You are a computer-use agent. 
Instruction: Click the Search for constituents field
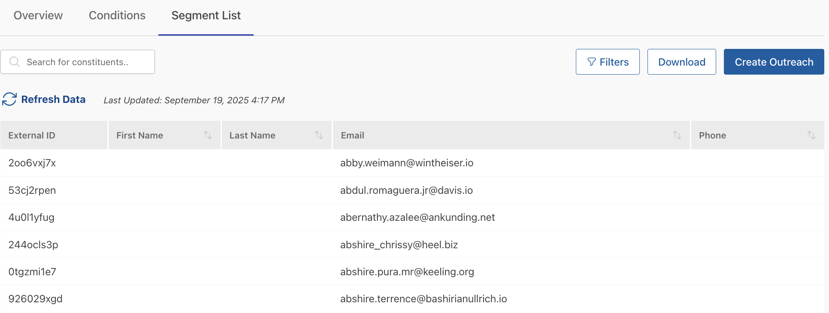coord(78,62)
